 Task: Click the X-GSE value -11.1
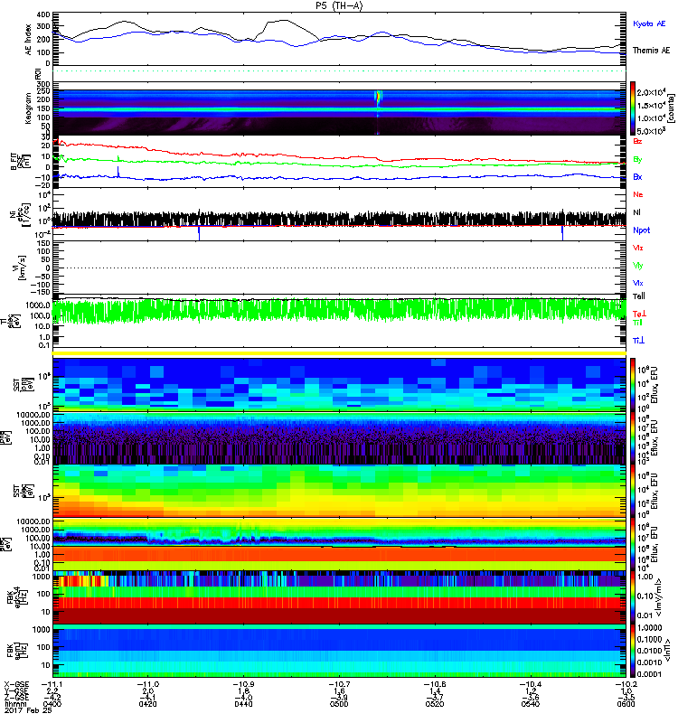coord(52,684)
